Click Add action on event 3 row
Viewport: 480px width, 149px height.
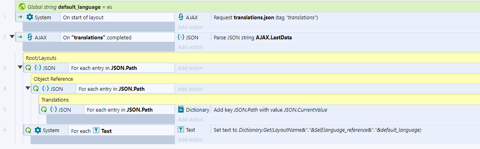[x=190, y=68]
